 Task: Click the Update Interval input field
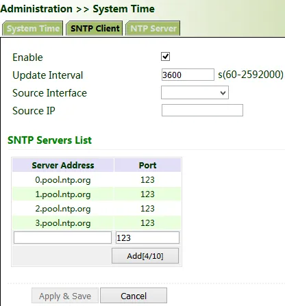pos(188,75)
